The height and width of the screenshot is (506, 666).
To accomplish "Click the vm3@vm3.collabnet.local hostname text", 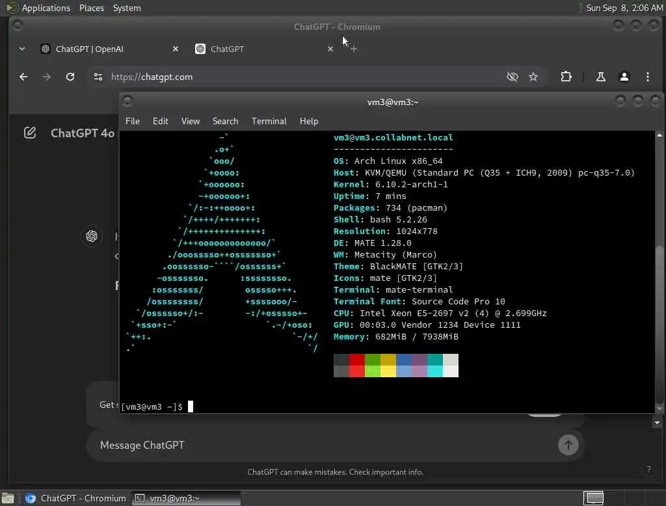I will click(393, 138).
